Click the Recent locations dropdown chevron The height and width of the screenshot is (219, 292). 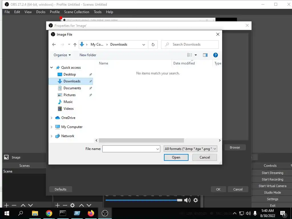69,44
